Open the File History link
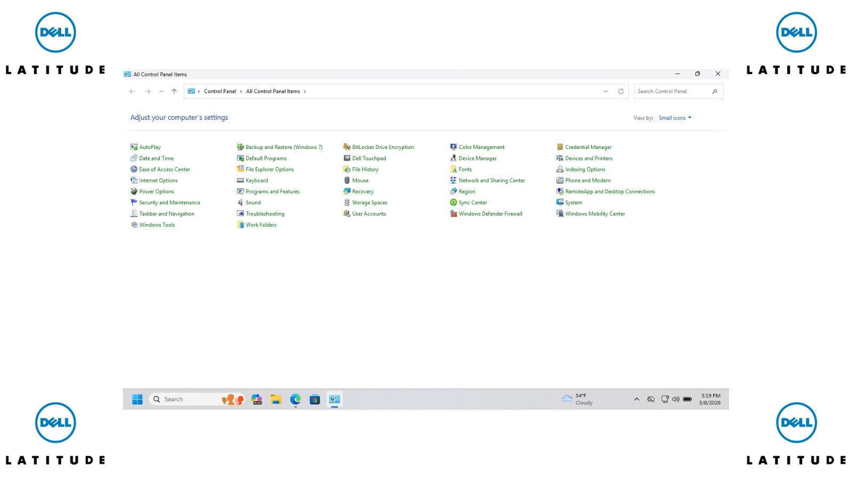Image resolution: width=852 pixels, height=479 pixels. pyautogui.click(x=365, y=169)
